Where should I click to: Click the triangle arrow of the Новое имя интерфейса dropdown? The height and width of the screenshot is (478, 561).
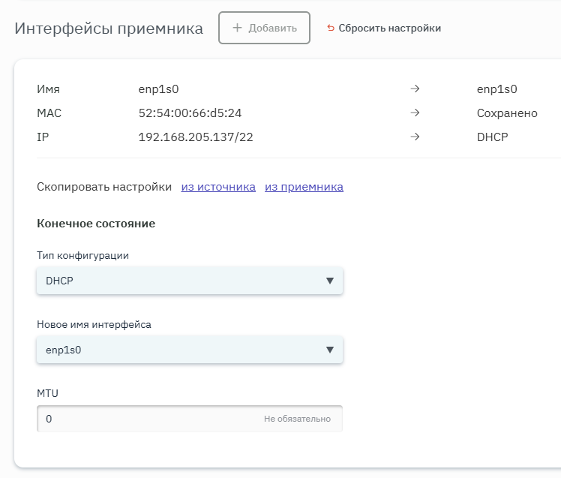click(x=329, y=350)
